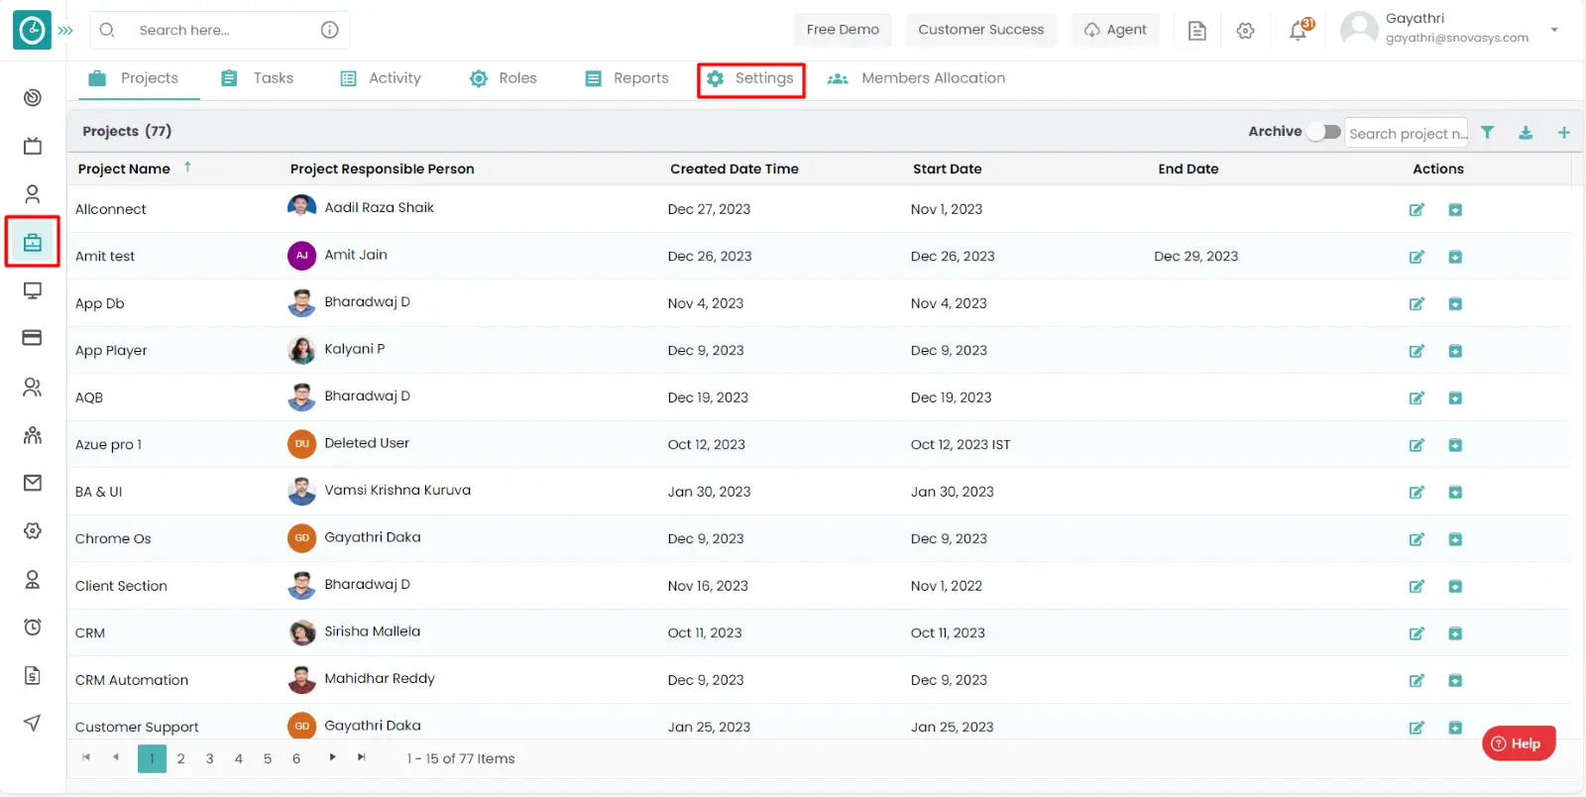Click the notification bell icon
Screen dimensions: 1586x797
[1299, 31]
